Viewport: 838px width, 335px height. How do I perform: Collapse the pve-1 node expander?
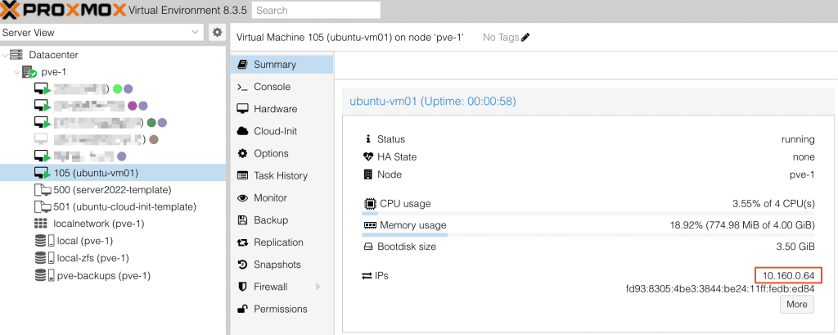(x=18, y=72)
